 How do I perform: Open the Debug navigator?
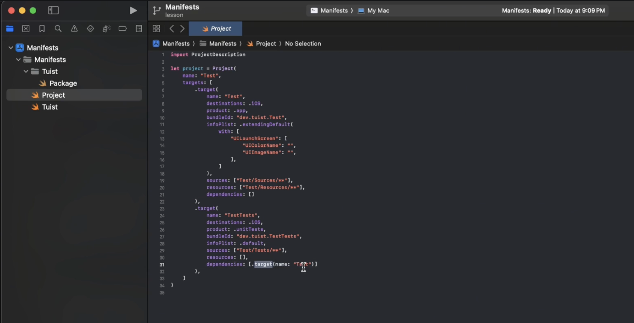tap(106, 29)
